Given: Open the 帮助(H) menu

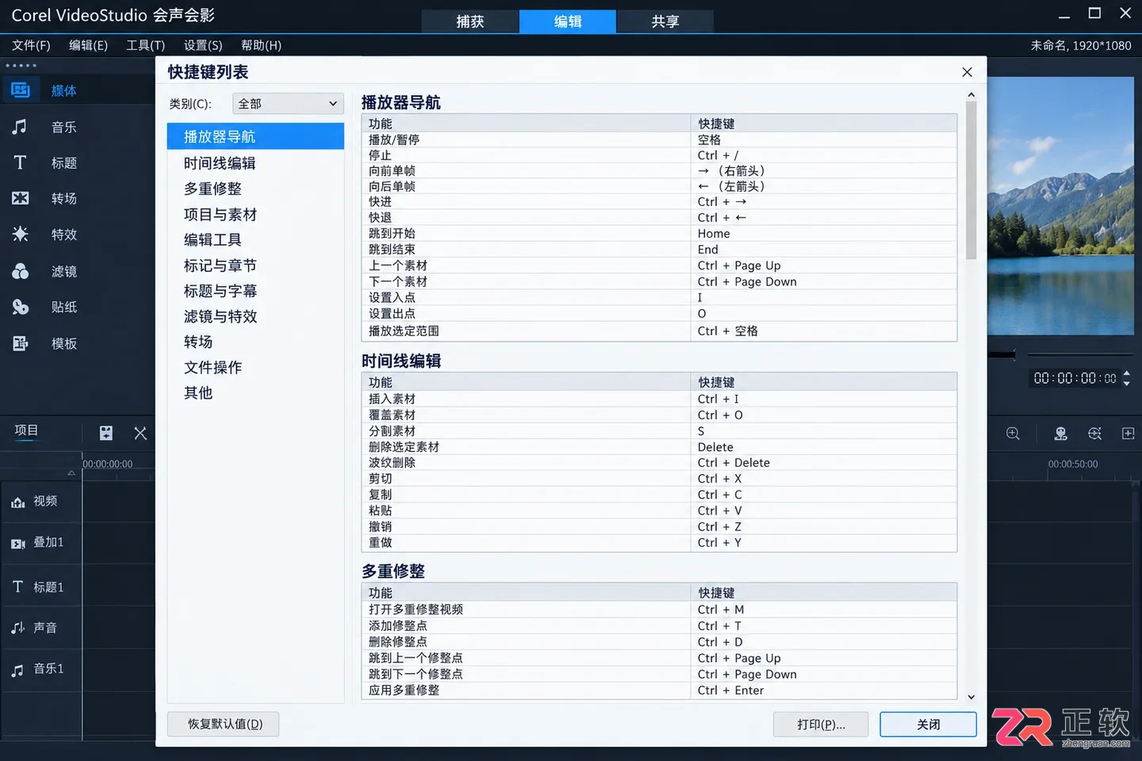Looking at the screenshot, I should pos(262,45).
